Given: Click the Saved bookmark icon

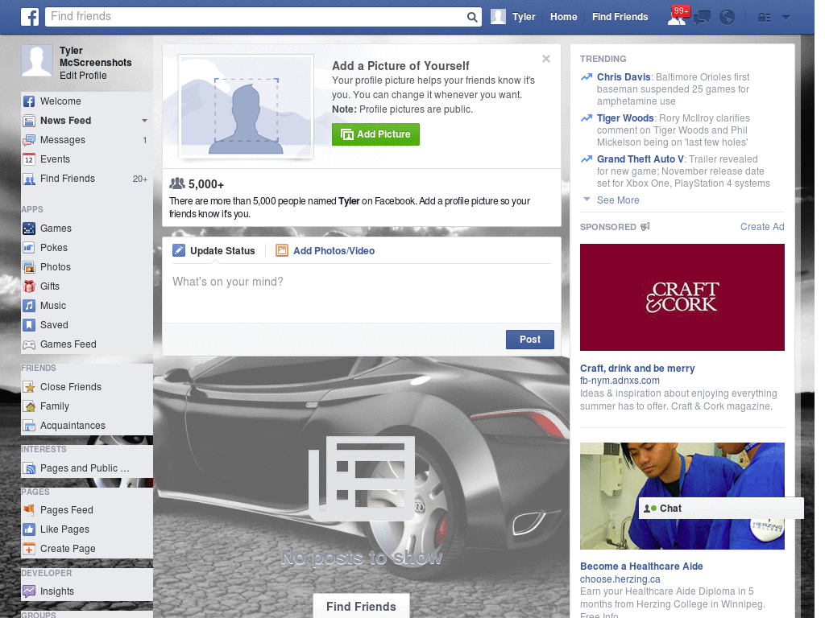Looking at the screenshot, I should click(29, 325).
